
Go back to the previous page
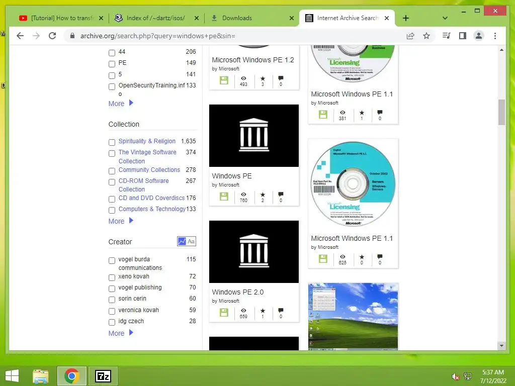tap(20, 36)
